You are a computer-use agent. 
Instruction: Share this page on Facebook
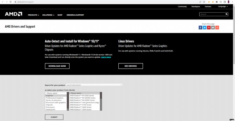(200, 27)
